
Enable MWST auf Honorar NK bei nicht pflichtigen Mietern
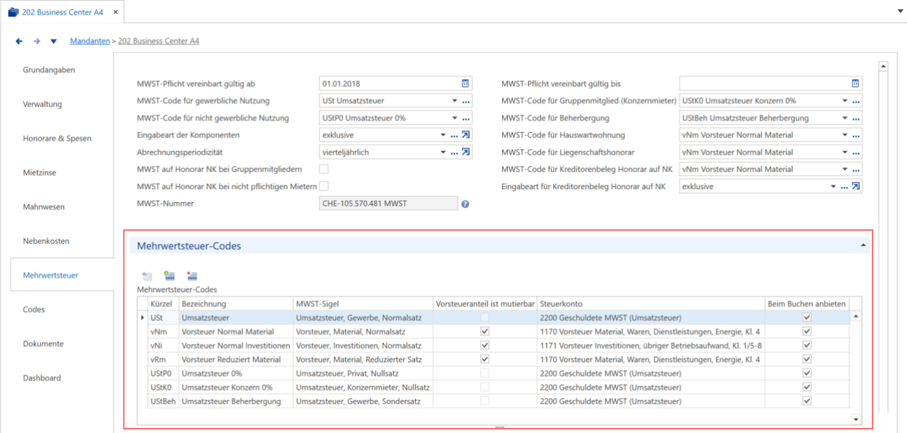click(324, 186)
